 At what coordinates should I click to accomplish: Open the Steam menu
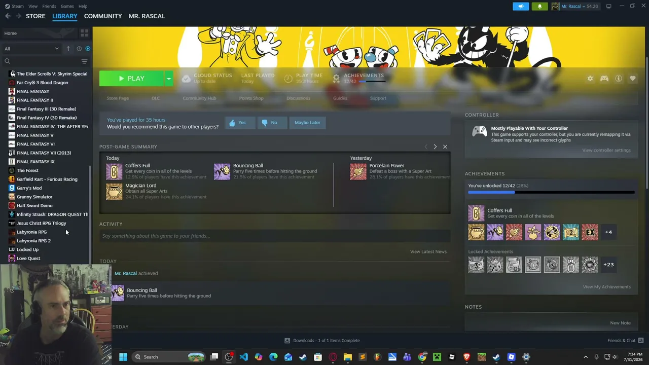point(17,6)
